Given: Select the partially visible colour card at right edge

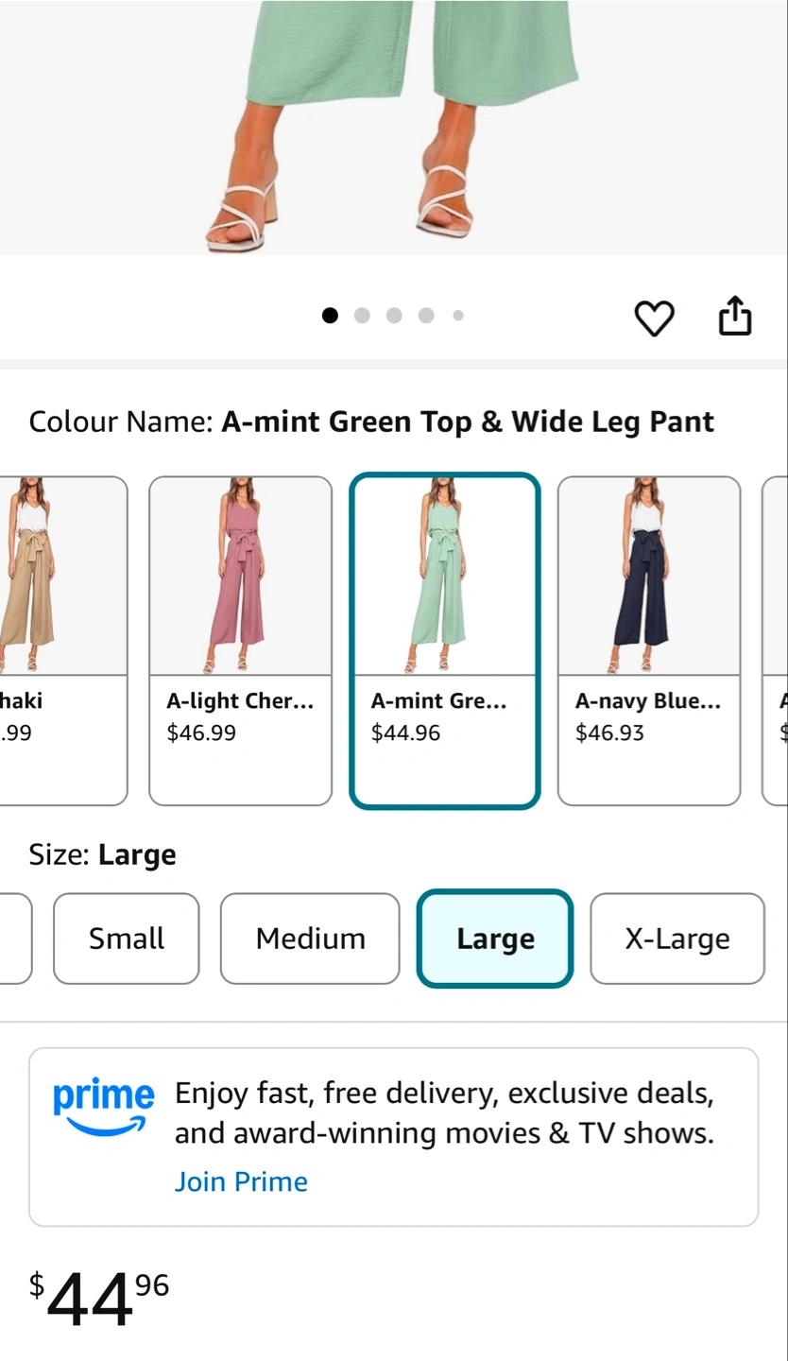Looking at the screenshot, I should pyautogui.click(x=775, y=641).
